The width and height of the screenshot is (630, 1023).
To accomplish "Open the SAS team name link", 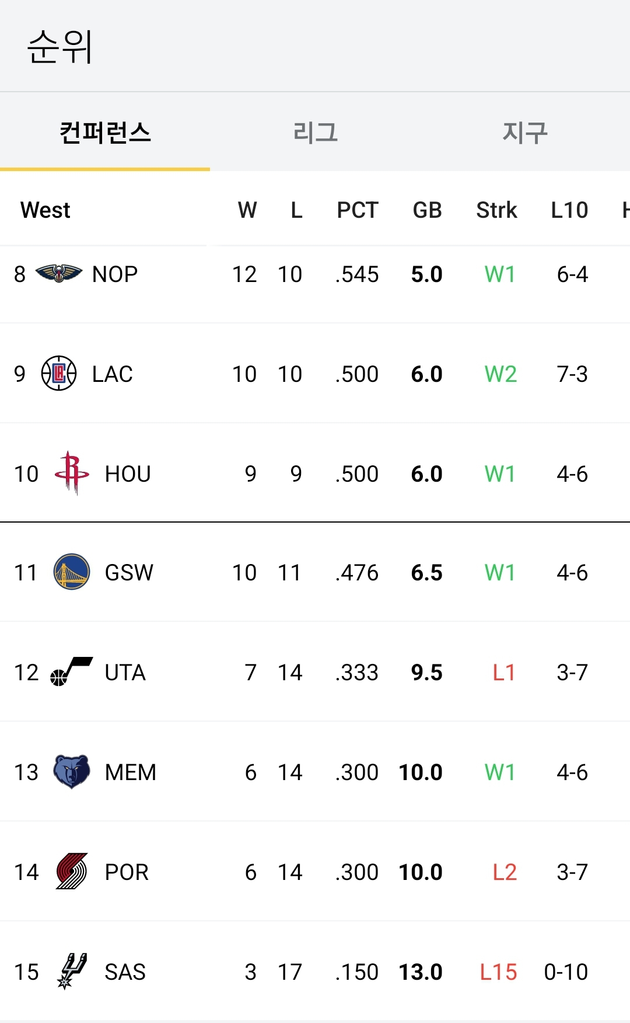I will tap(125, 972).
